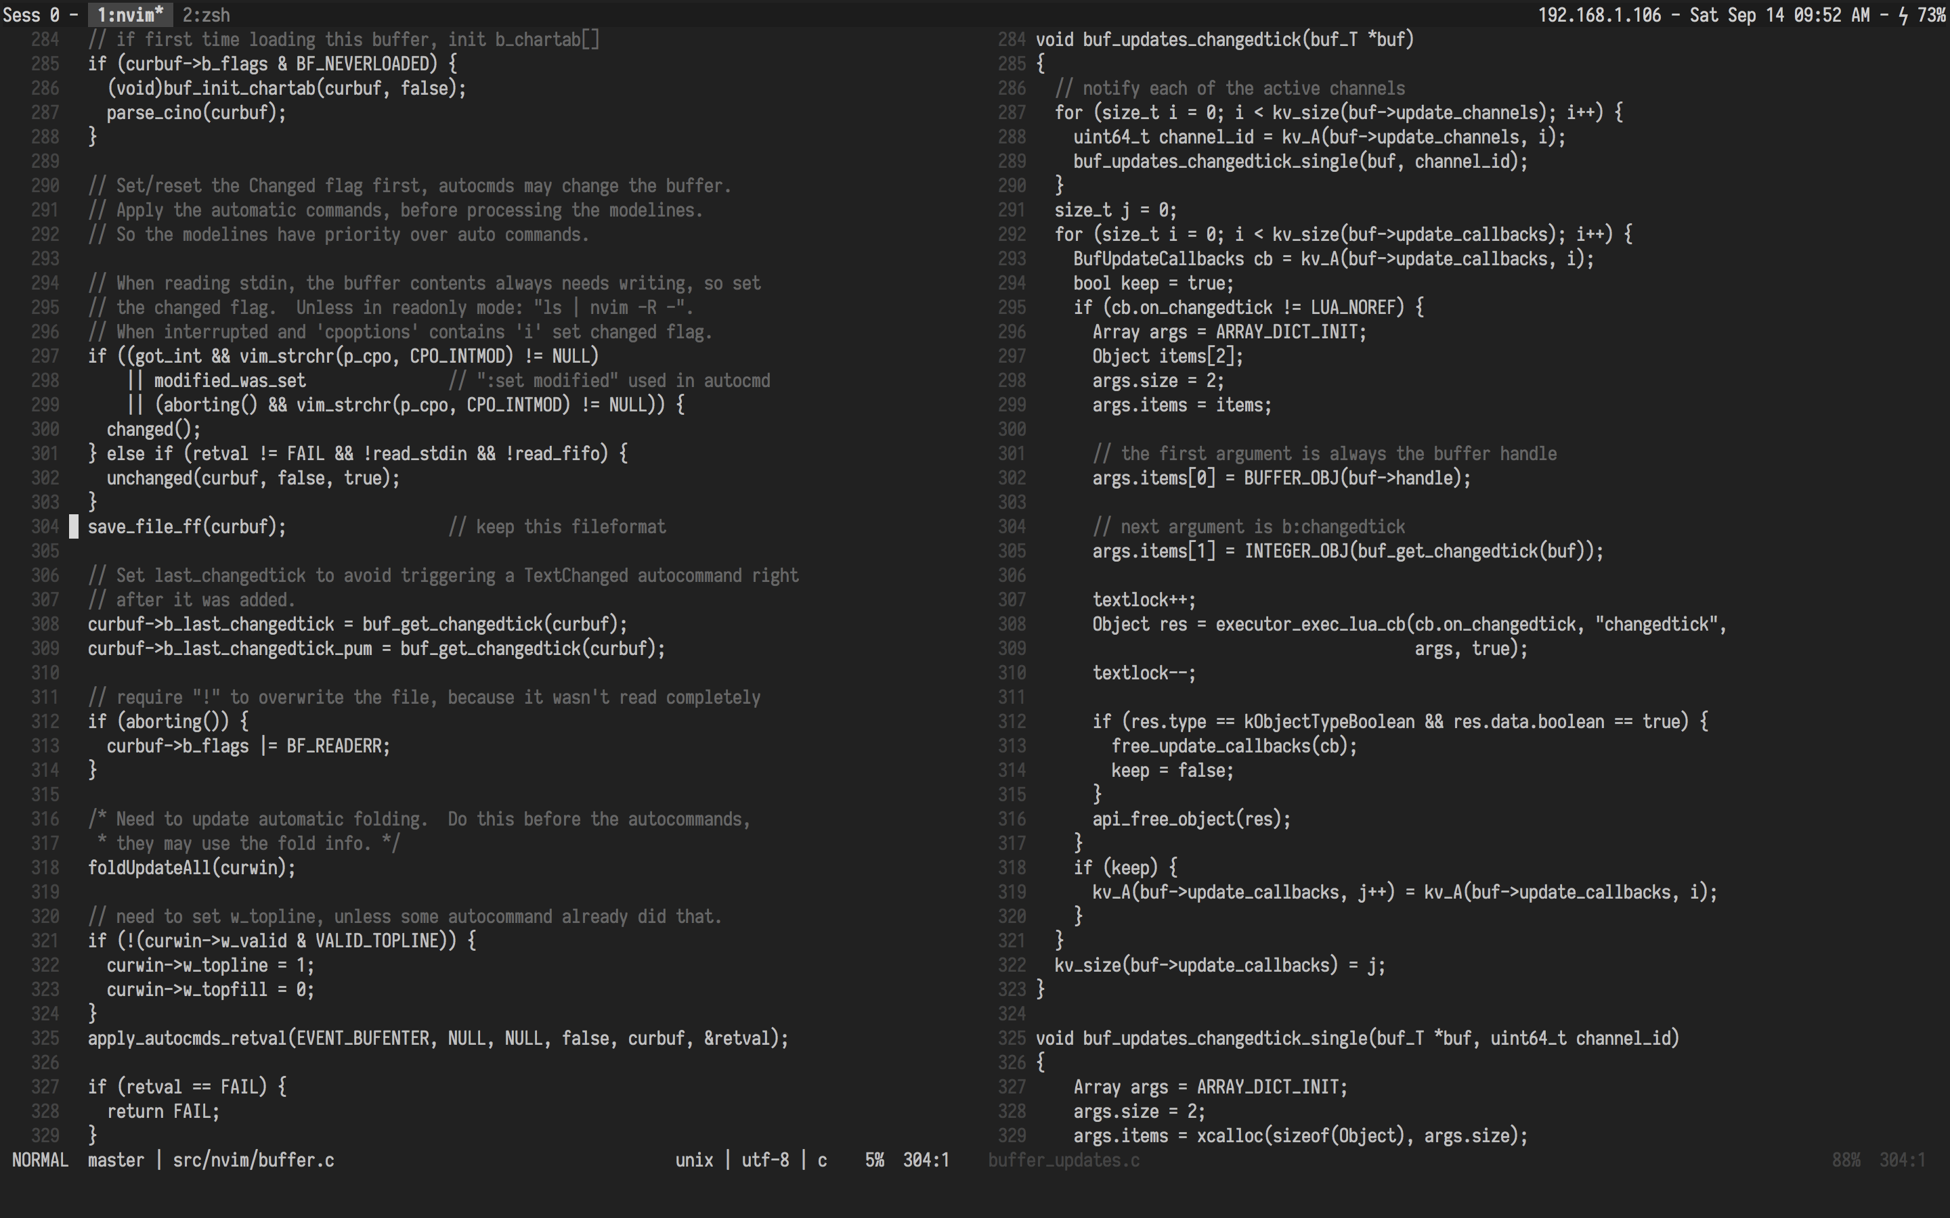Click line number 325 in right pane

(x=1012, y=1039)
